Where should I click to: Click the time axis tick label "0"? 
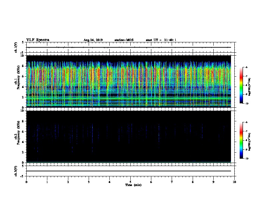pos(26,182)
